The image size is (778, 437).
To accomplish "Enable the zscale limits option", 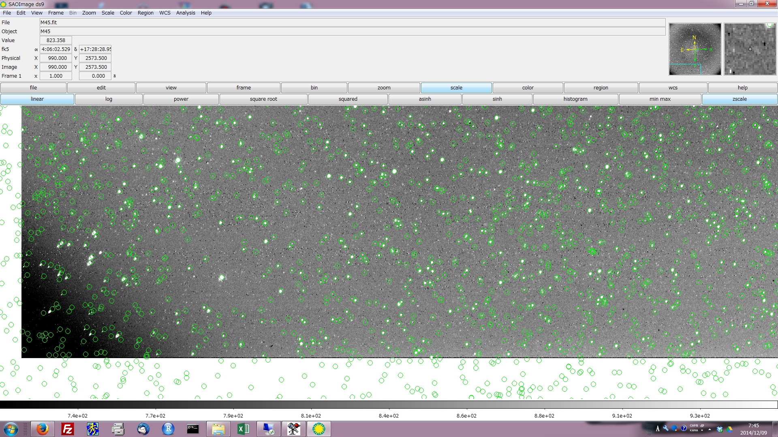I will [x=739, y=99].
